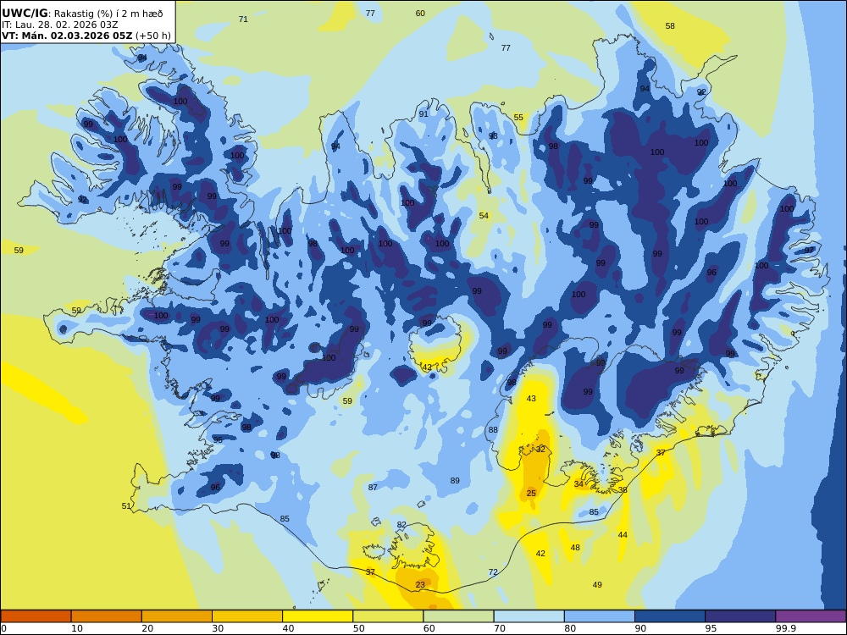Screen dimensions: 847x635
Task: Click the map value 49 in the southern ocean
Action: click(597, 585)
